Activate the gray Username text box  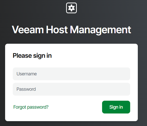tap(71, 74)
